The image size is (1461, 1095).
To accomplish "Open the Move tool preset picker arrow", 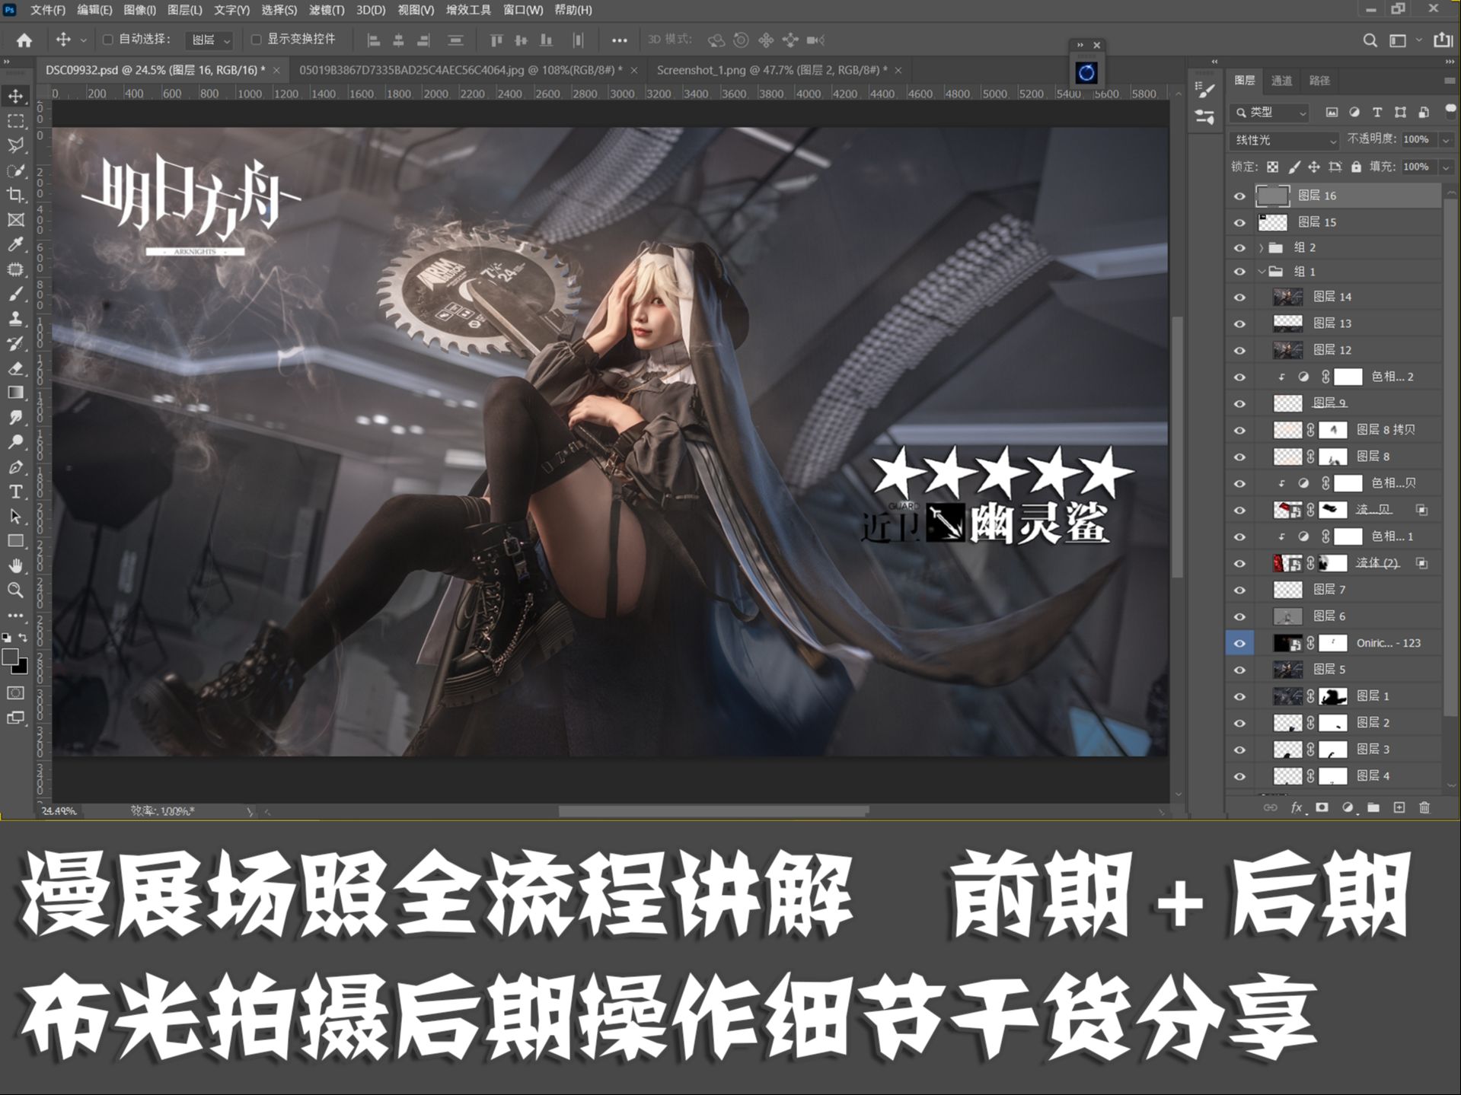I will [x=84, y=40].
